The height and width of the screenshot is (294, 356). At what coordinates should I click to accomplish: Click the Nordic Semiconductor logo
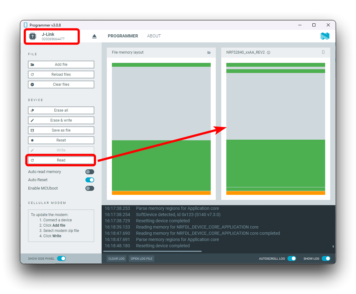coord(325,36)
